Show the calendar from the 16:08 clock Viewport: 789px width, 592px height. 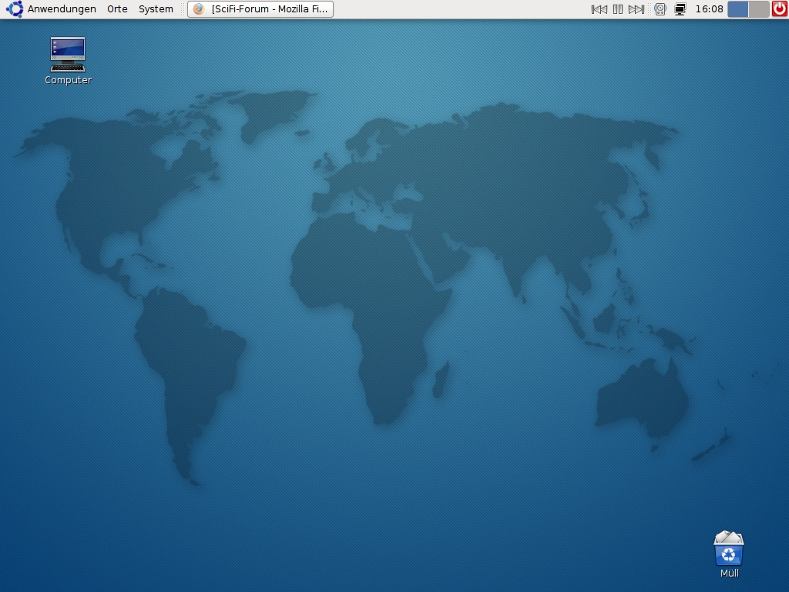709,9
